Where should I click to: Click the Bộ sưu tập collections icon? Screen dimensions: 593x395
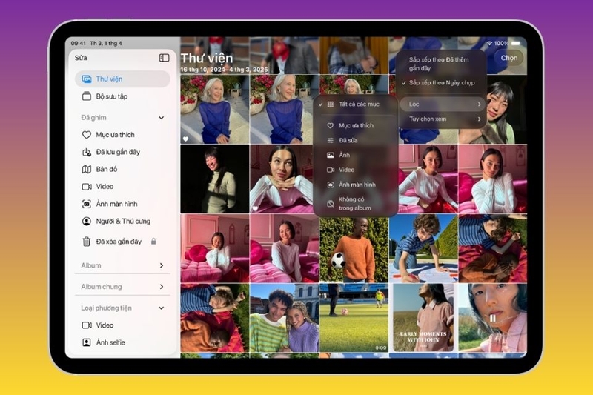[x=87, y=96]
